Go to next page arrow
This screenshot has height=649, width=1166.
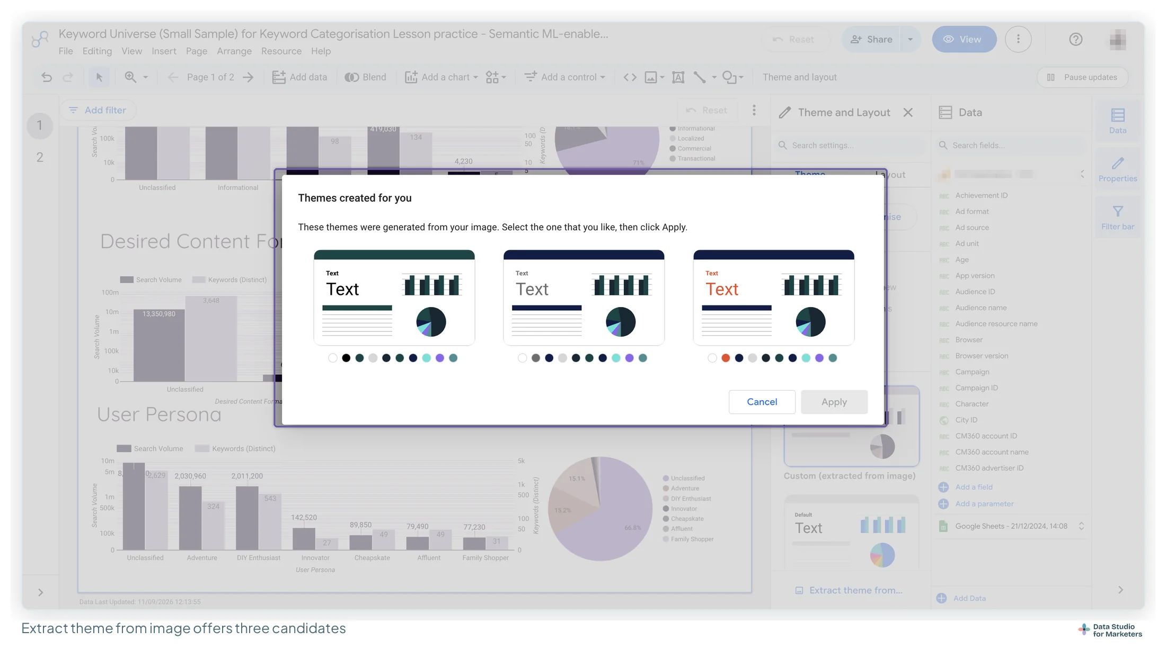pos(248,77)
